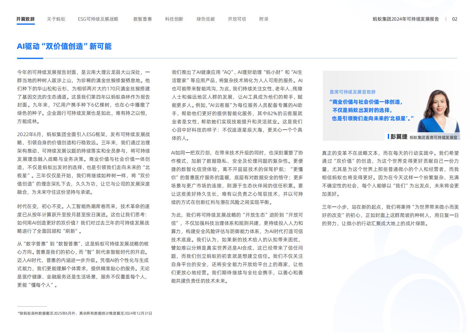Open the 科技创新 tab

point(174,19)
